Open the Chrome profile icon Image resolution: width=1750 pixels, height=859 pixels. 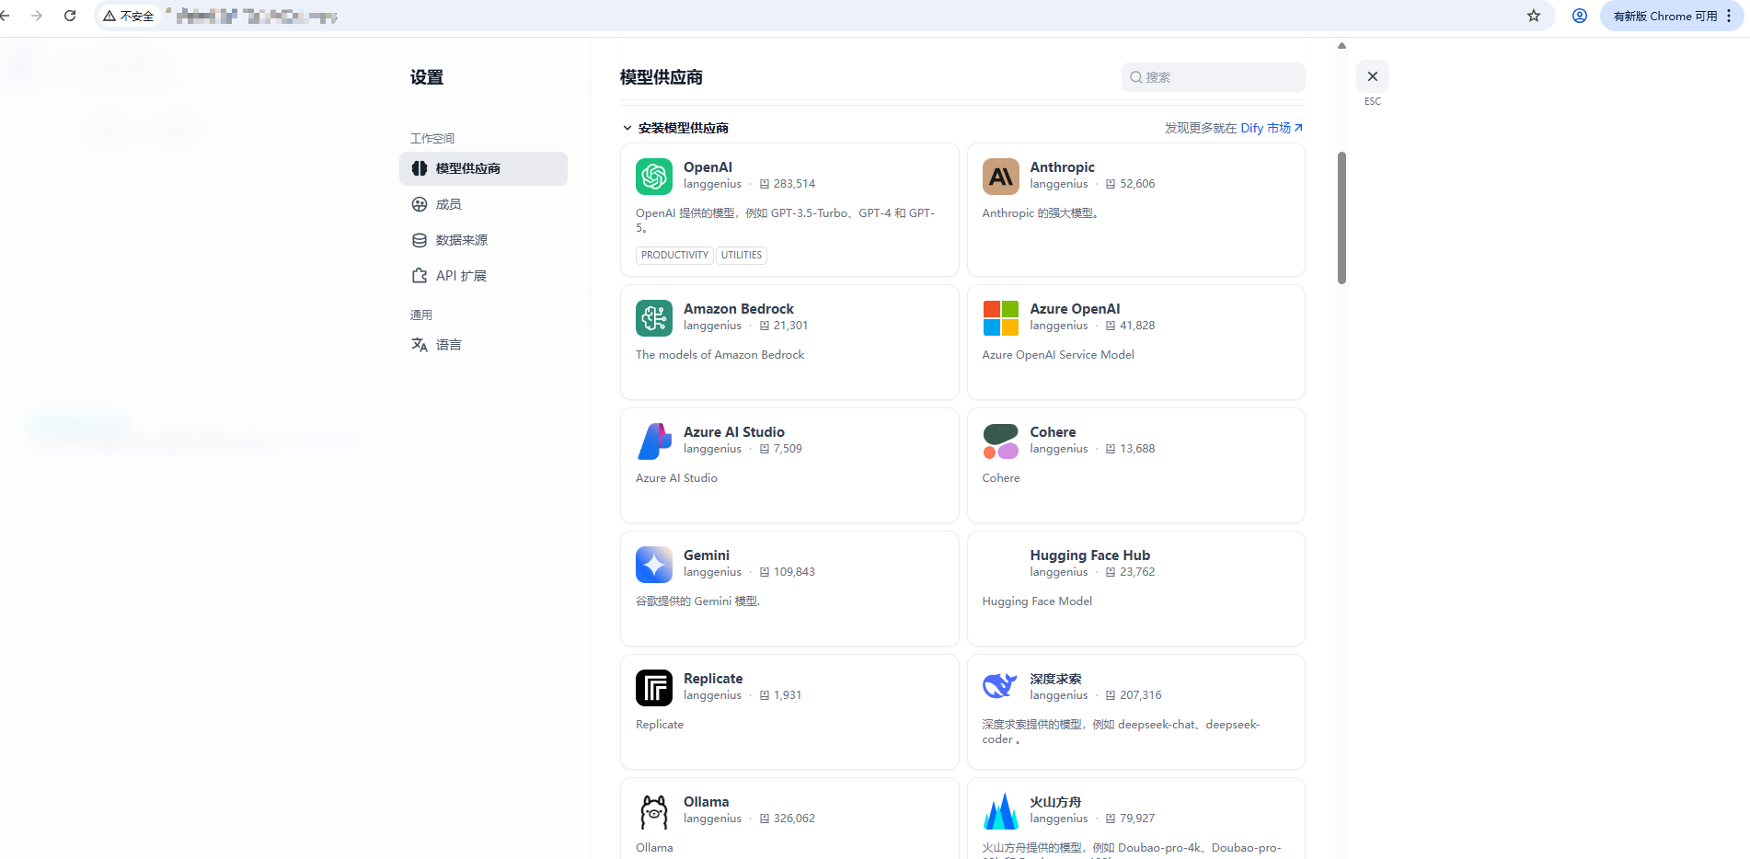1580,16
